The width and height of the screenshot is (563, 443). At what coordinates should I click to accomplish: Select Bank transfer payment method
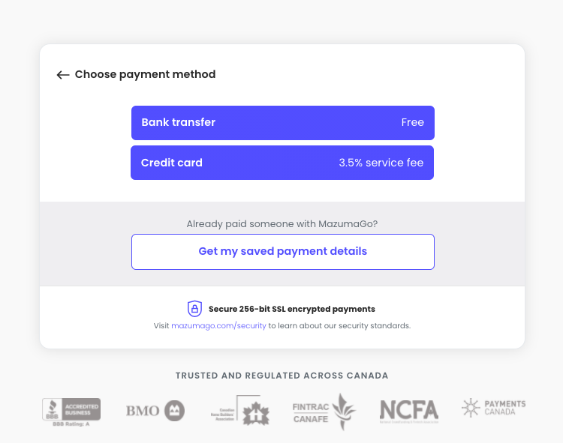click(x=283, y=123)
